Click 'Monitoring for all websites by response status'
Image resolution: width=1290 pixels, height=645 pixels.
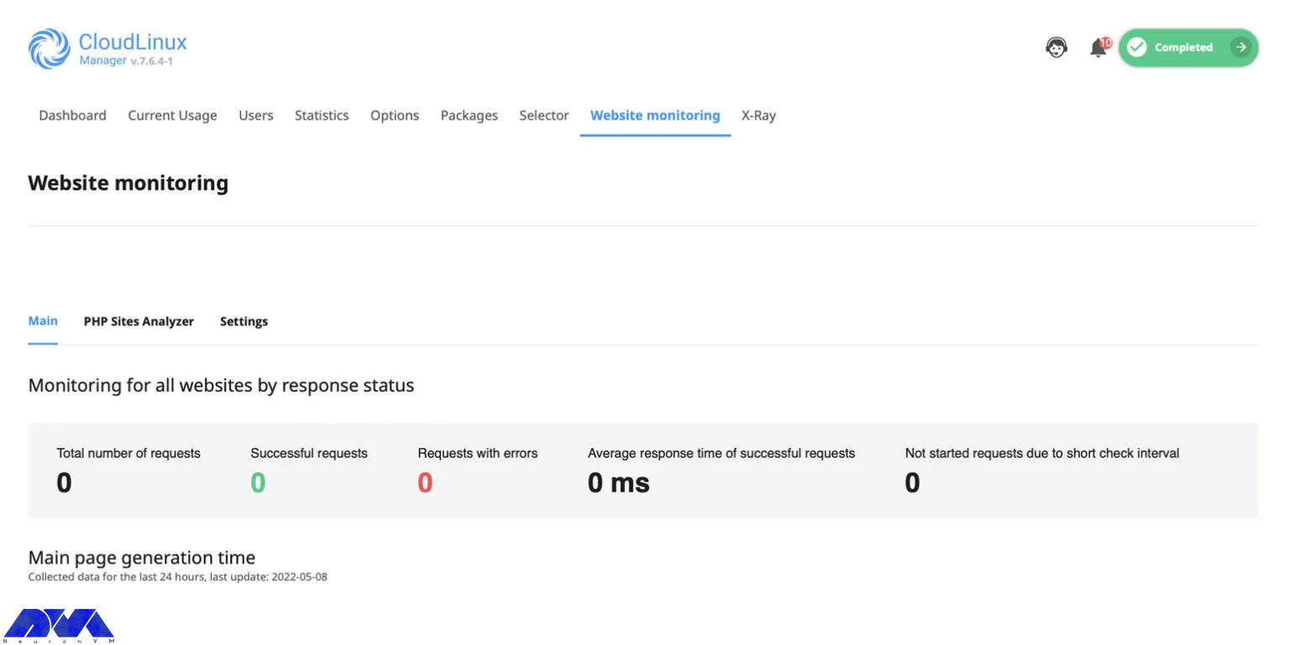[221, 386]
